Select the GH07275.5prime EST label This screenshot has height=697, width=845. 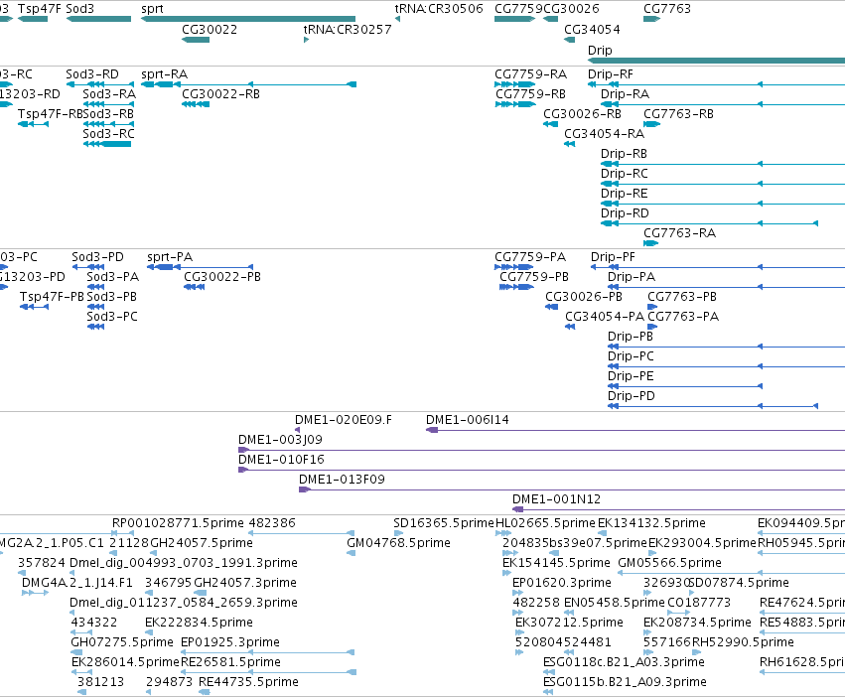122,642
